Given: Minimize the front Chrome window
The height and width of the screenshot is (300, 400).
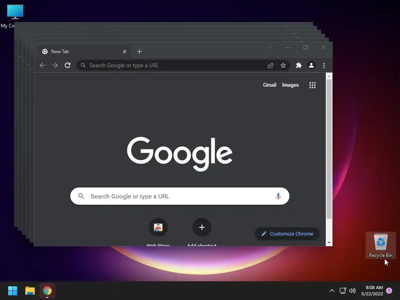Looking at the screenshot, I should (287, 47).
